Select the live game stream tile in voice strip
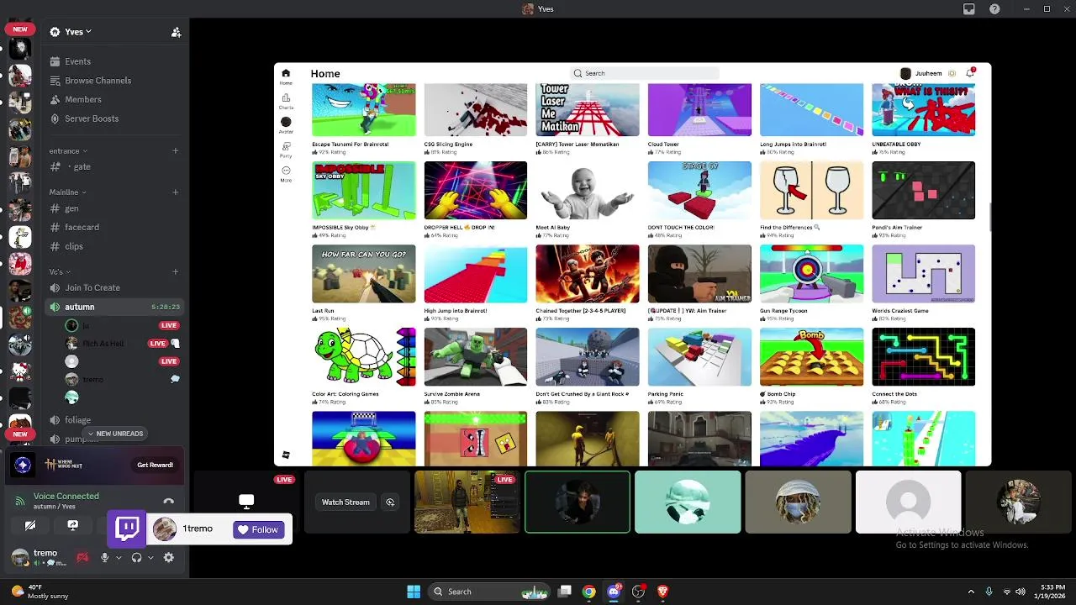1076x605 pixels. point(467,502)
